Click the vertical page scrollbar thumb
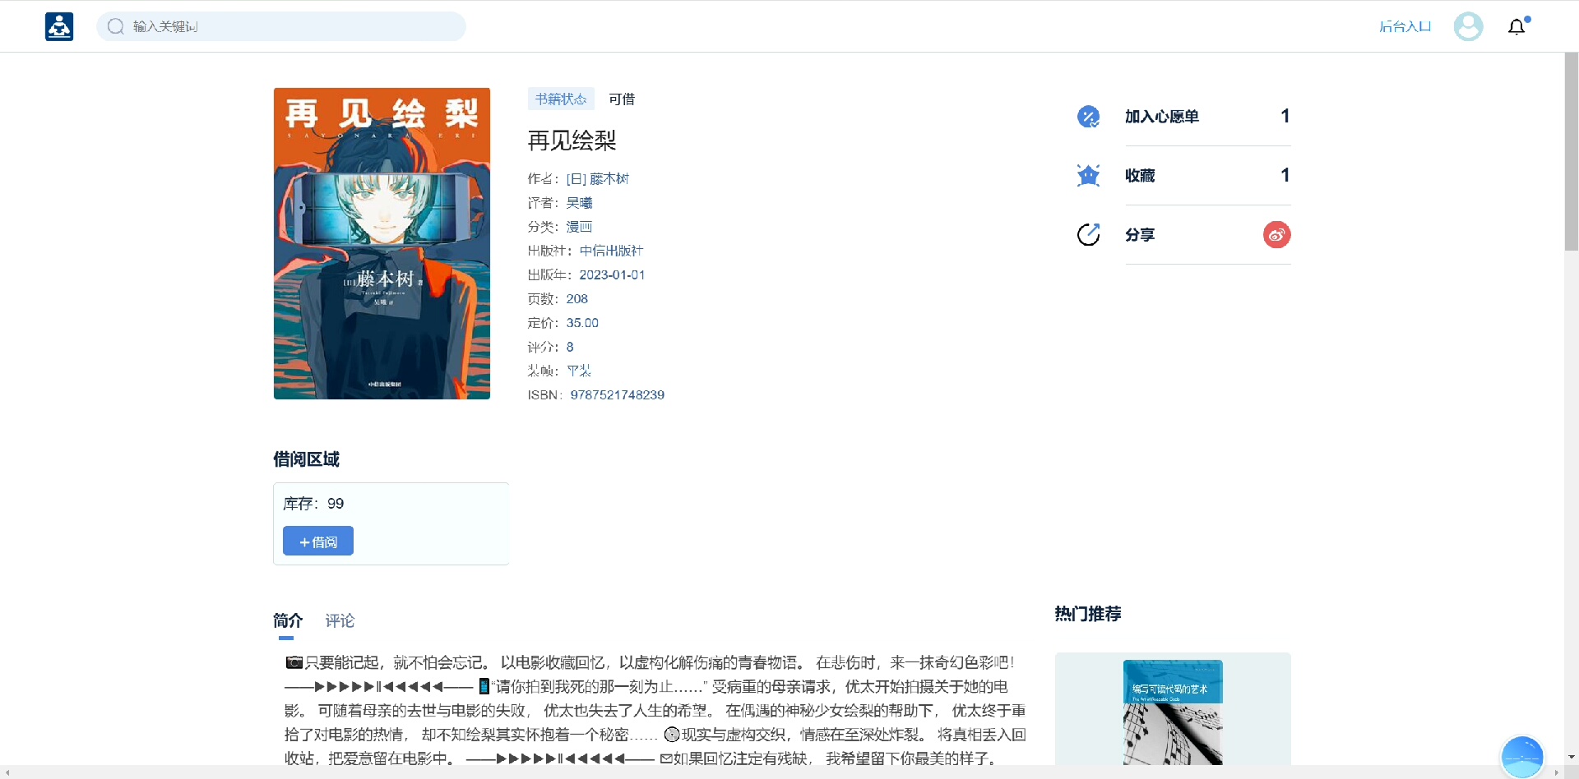Screen dimensions: 1579x779 [1571, 152]
